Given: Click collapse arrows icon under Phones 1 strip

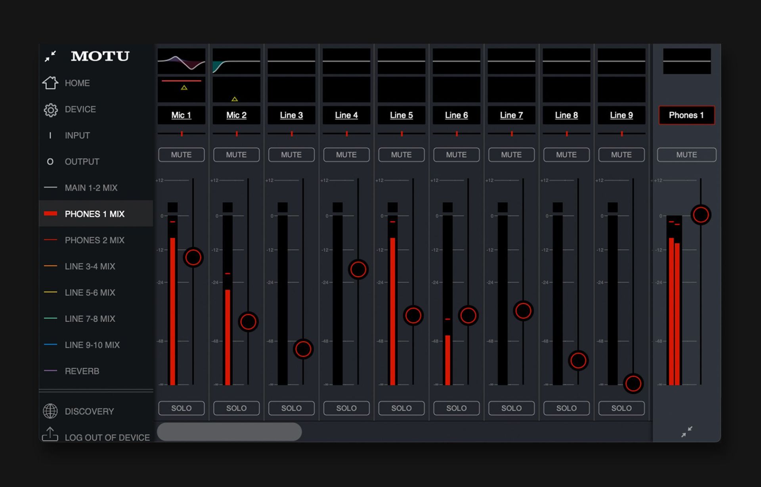Looking at the screenshot, I should [x=687, y=432].
